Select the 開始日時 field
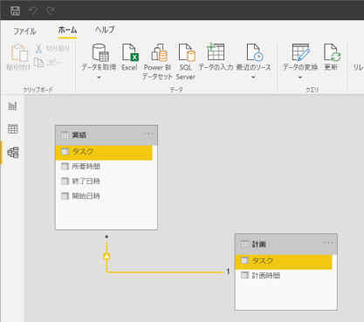Viewport: 364px width, 322px height. coord(104,196)
